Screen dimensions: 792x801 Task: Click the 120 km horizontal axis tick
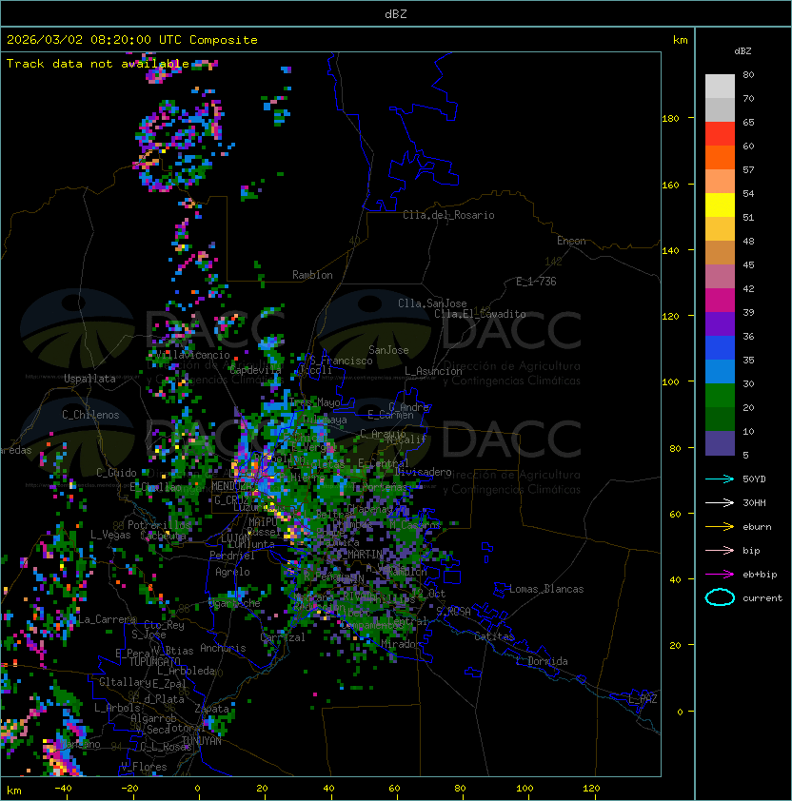591,789
